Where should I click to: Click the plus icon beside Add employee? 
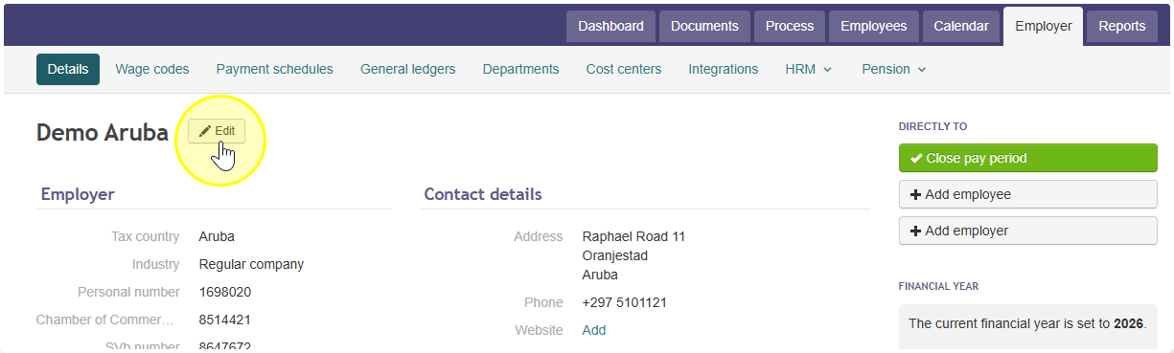click(x=915, y=194)
